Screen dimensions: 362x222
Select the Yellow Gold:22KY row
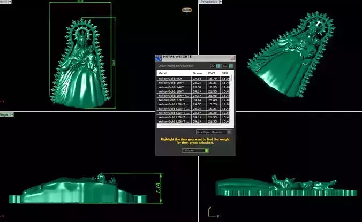[193, 100]
